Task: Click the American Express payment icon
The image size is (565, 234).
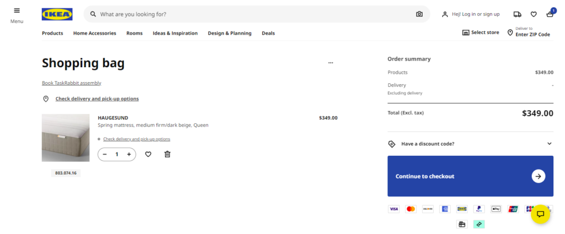Action: click(x=445, y=209)
